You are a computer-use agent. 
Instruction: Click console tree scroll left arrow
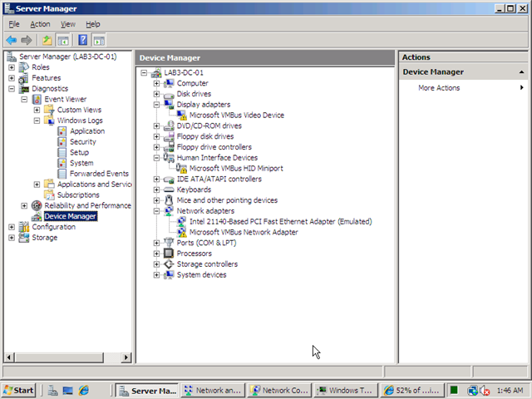[9, 357]
